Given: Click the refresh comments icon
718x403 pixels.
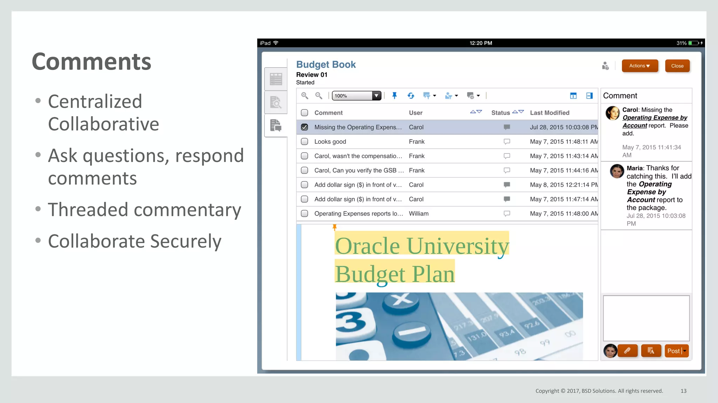Looking at the screenshot, I should coord(411,96).
